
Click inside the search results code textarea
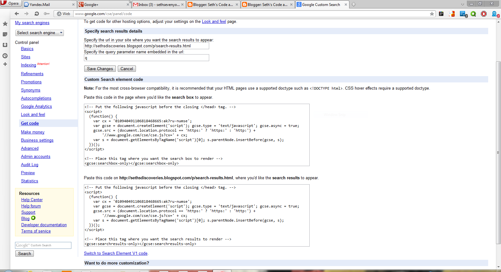(x=197, y=215)
